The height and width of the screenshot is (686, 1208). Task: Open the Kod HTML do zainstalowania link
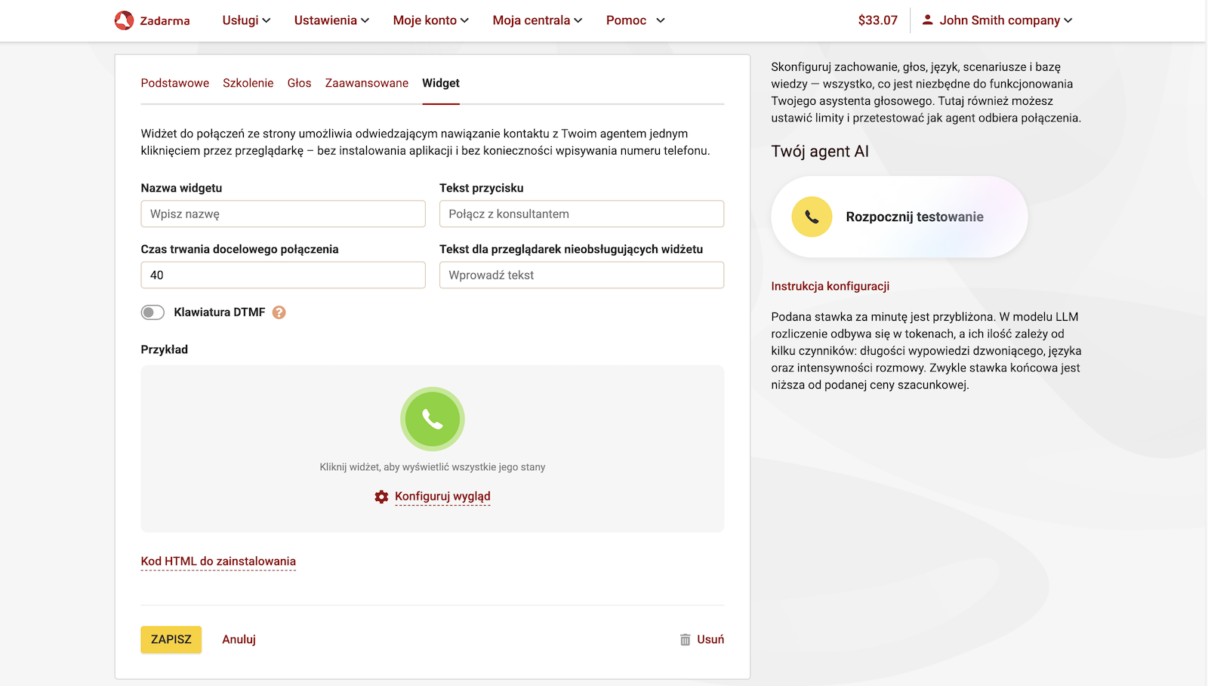coord(218,561)
